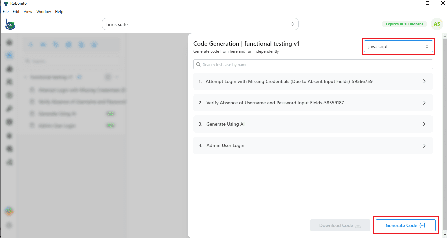The image size is (447, 238).
Task: Click the magnifier icon in the test case search
Action: 199,64
